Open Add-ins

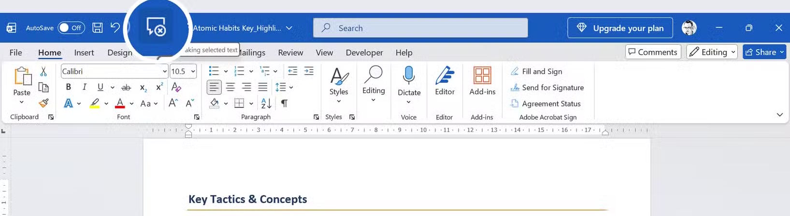482,81
